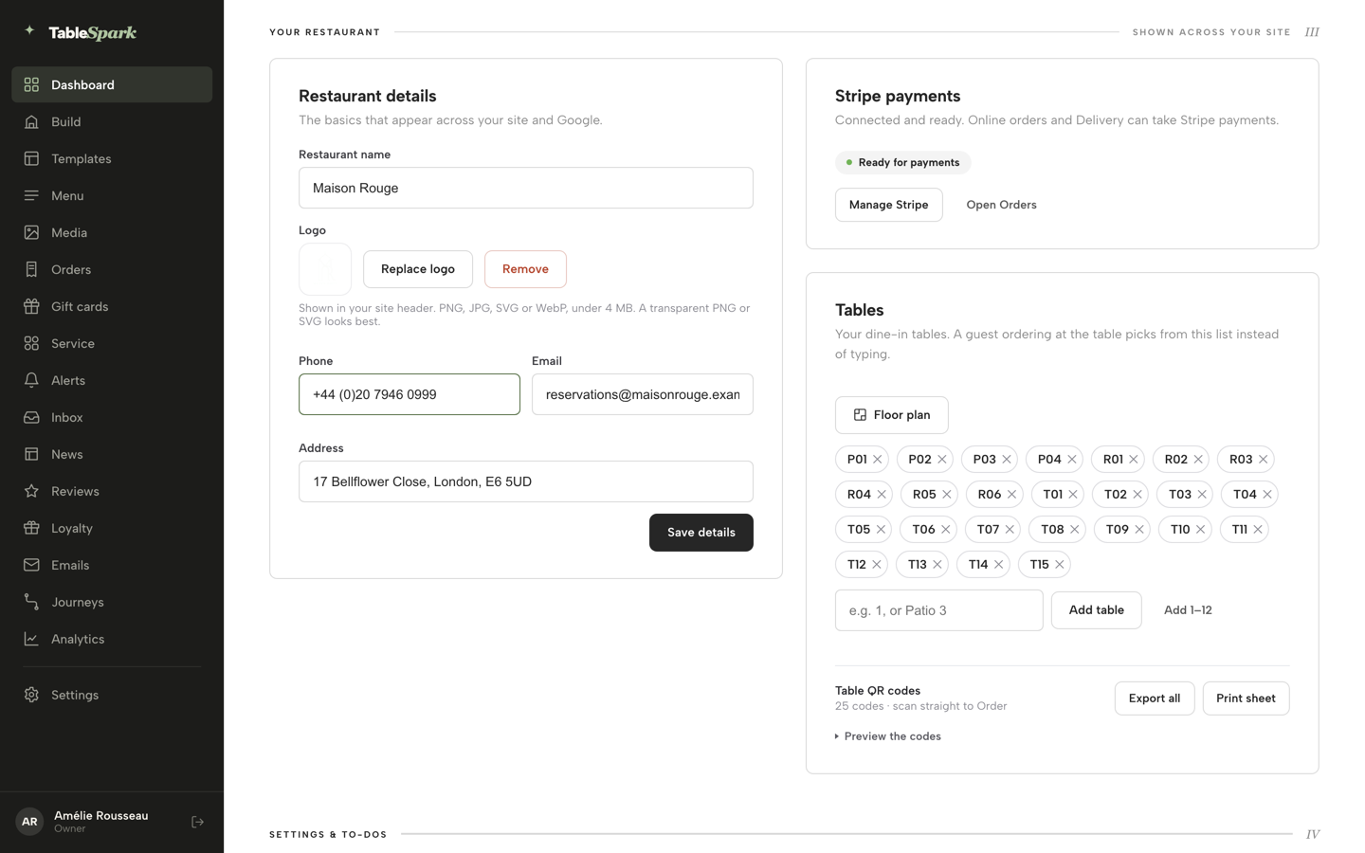Remove table T08 using its X
The image size is (1365, 853).
tap(1075, 530)
